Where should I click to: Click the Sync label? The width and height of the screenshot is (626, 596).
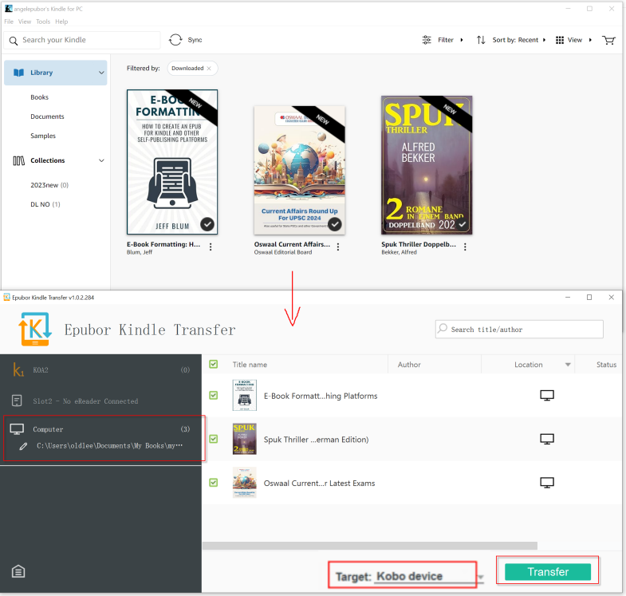tap(195, 40)
